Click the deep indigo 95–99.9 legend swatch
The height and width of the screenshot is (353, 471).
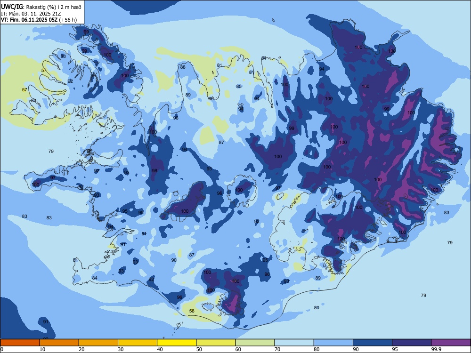(x=412, y=343)
